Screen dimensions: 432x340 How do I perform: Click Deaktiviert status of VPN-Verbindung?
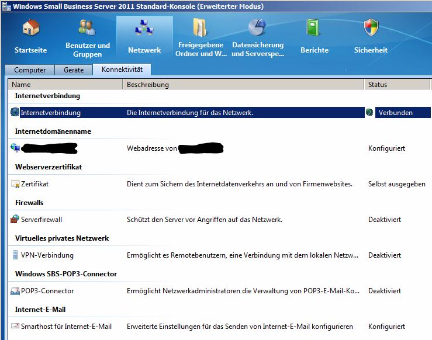(385, 255)
